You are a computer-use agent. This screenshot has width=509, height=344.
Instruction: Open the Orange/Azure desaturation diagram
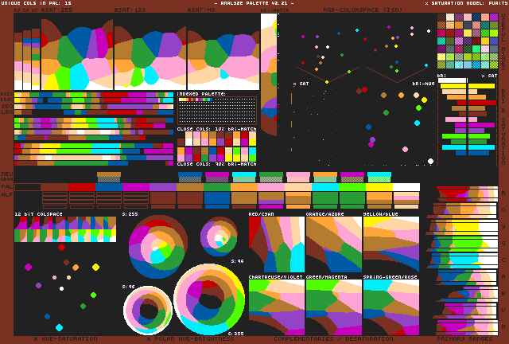point(333,245)
